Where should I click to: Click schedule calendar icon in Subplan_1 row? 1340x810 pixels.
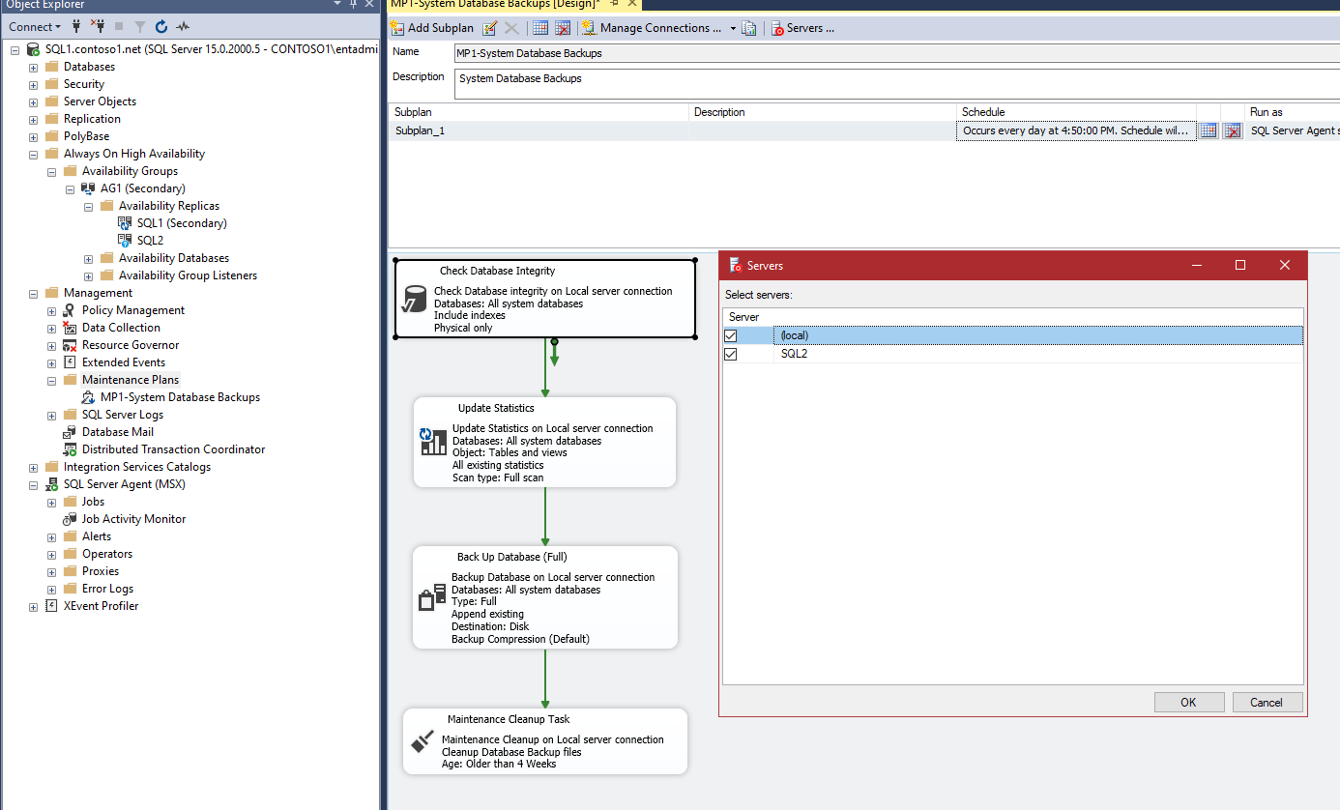tap(1209, 130)
